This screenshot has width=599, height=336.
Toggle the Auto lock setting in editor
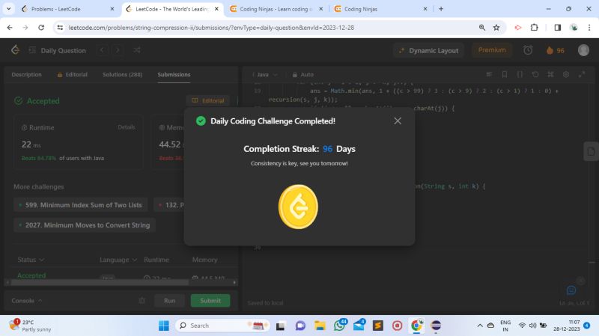pyautogui.click(x=303, y=74)
